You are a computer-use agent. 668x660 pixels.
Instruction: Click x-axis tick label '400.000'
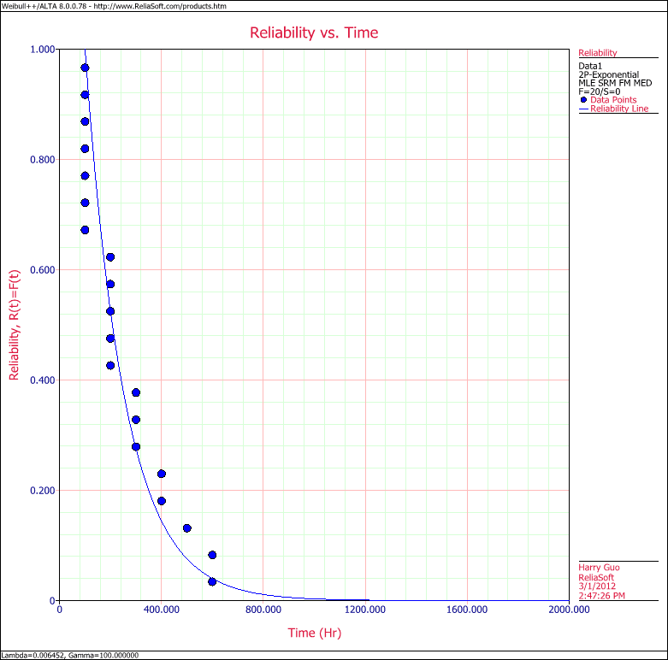pyautogui.click(x=162, y=610)
